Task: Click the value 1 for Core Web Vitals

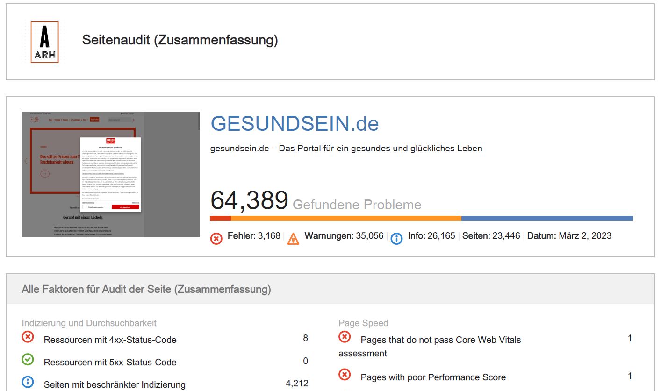Action: tap(630, 338)
